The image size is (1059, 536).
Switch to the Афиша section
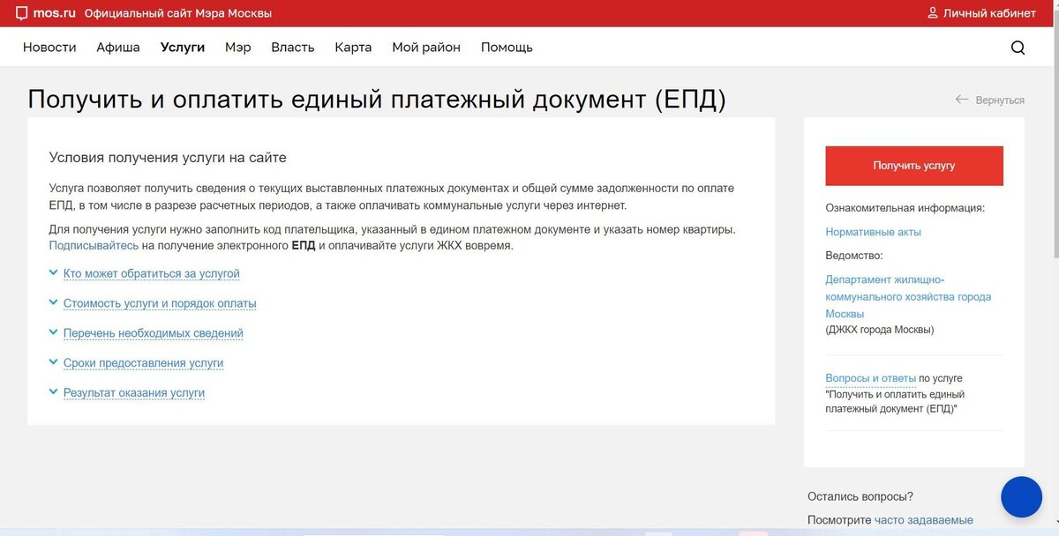pos(116,47)
